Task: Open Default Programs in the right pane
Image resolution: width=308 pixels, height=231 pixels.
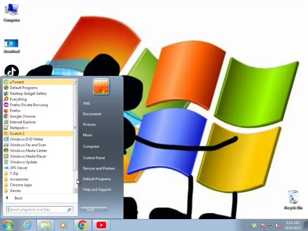Action: 97,179
